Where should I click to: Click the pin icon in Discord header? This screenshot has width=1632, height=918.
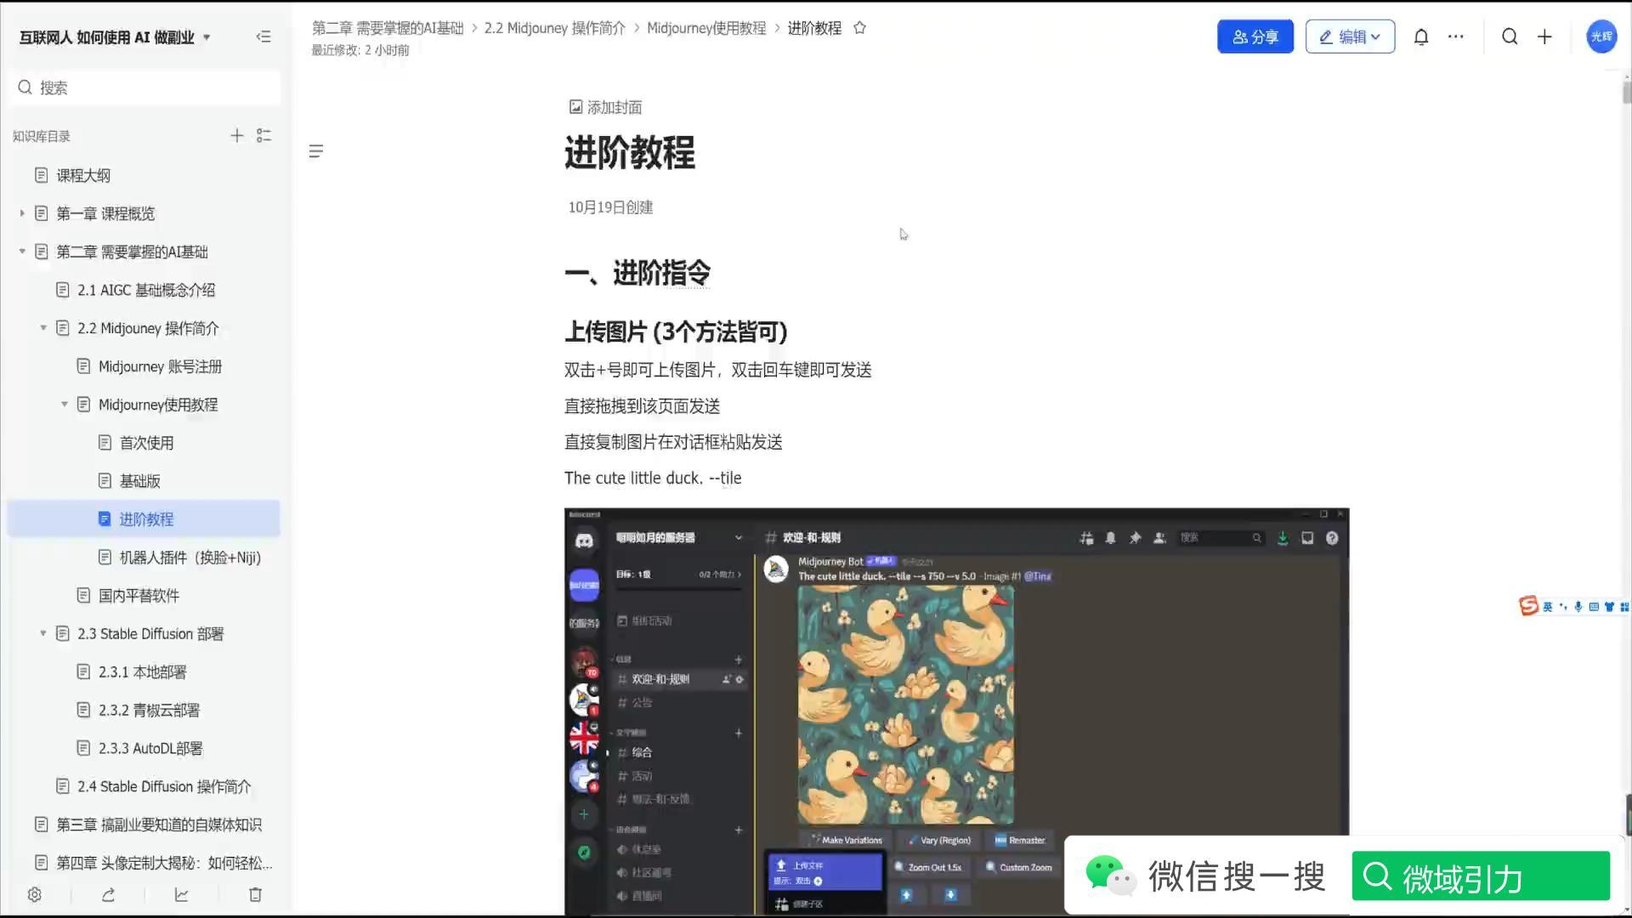tap(1135, 538)
